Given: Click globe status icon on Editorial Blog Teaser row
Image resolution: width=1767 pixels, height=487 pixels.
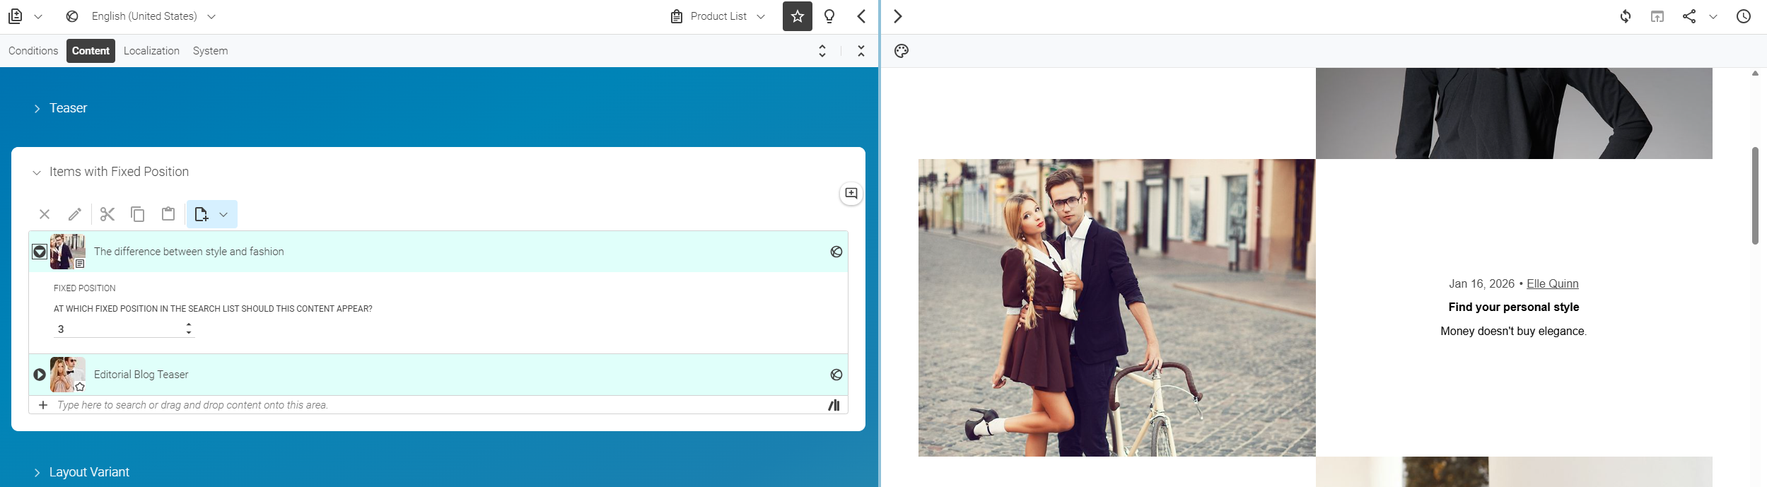Looking at the screenshot, I should (836, 375).
